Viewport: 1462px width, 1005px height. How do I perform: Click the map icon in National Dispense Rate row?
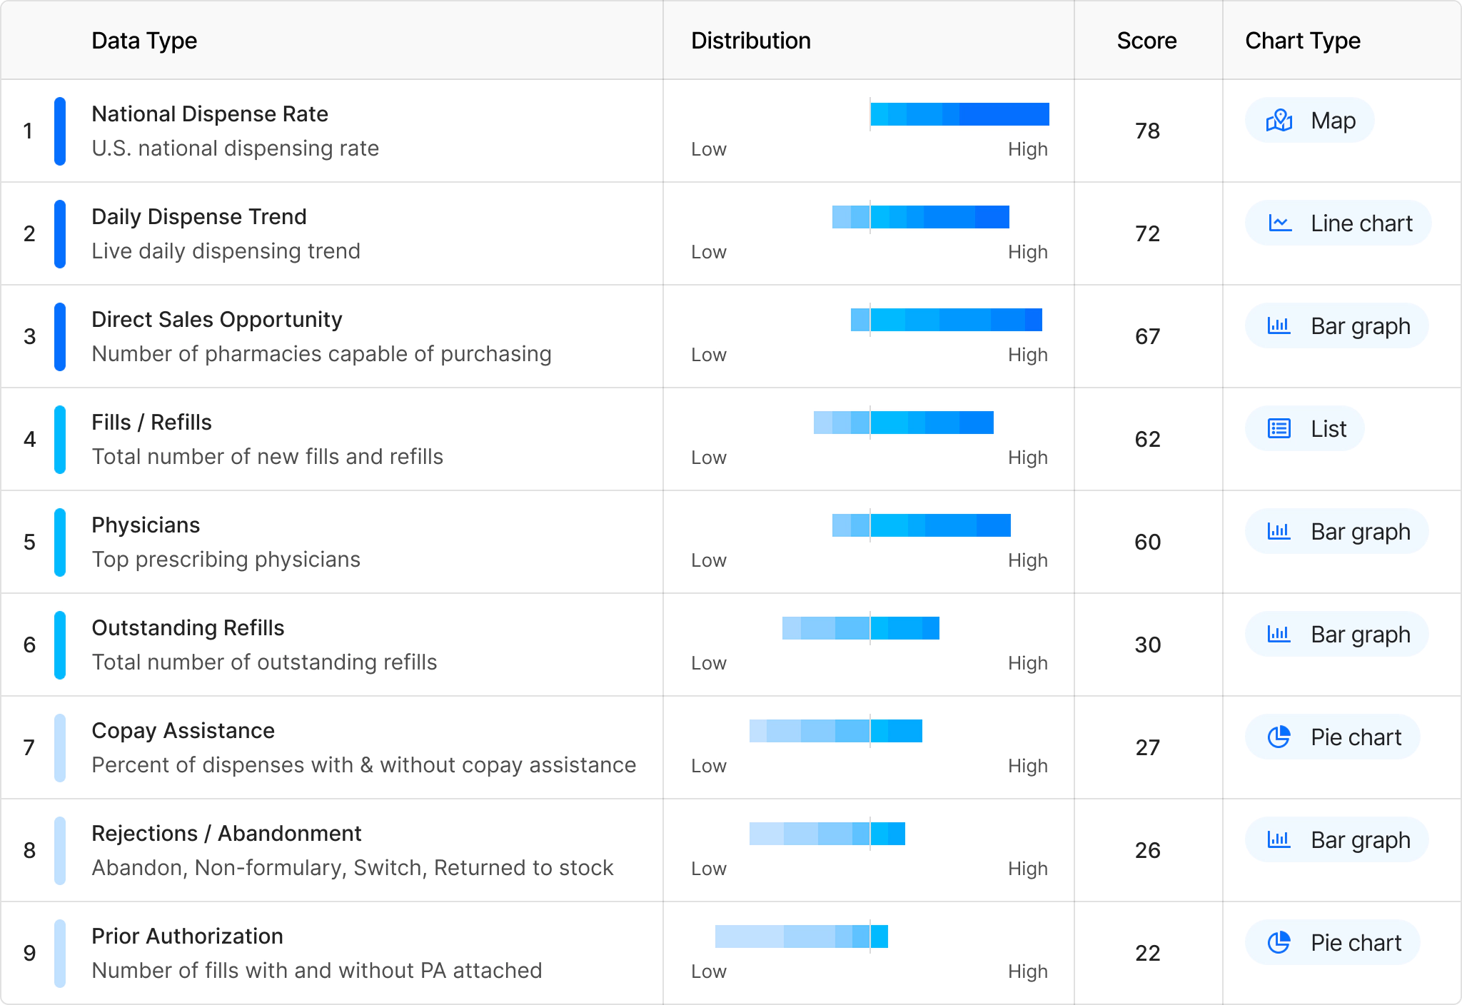click(x=1279, y=121)
